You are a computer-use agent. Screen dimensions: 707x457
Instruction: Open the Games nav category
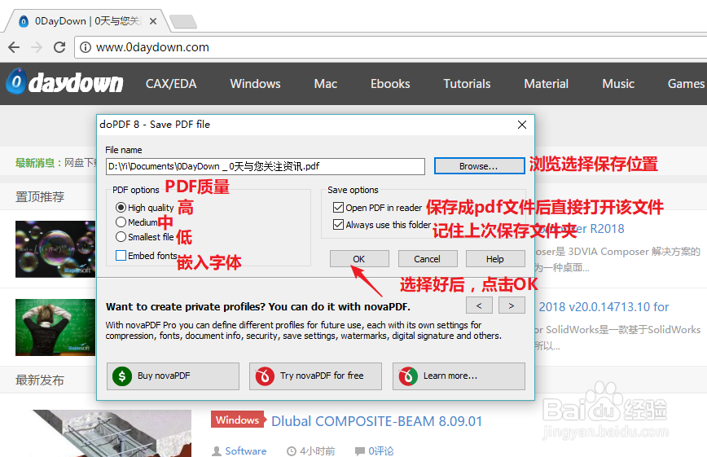686,84
